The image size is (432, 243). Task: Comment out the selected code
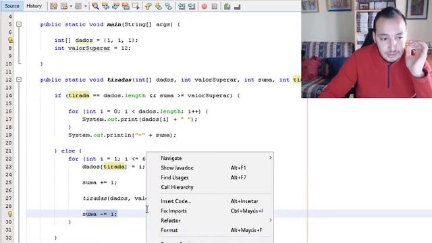point(227,6)
